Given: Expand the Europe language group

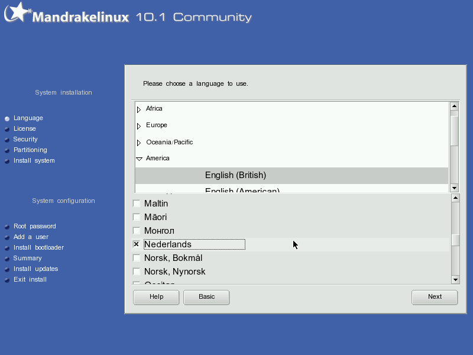Looking at the screenshot, I should tap(139, 126).
